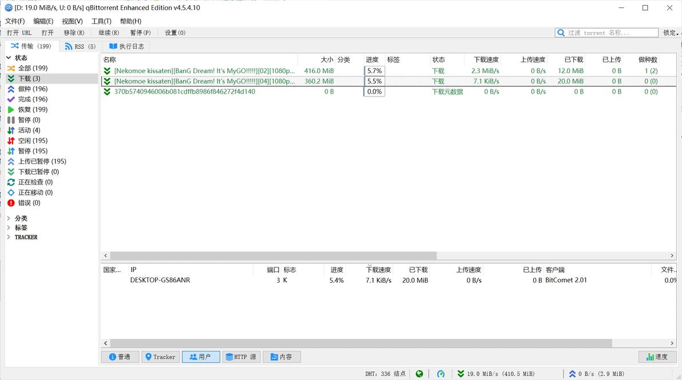The width and height of the screenshot is (682, 380).
Task: Open the 普通 general details tab
Action: [x=120, y=357]
